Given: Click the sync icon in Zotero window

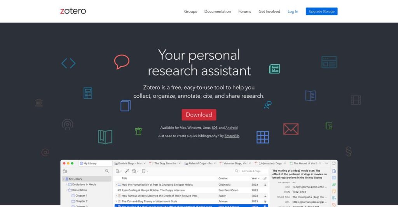Looking at the screenshot, I should click(x=334, y=164).
